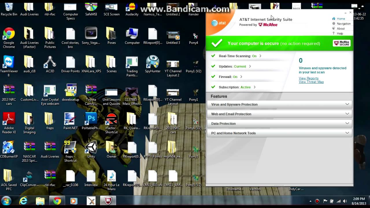Image resolution: width=370 pixels, height=208 pixels.
Task: Select the Google Chrome desktop icon
Action: (x=9, y=38)
